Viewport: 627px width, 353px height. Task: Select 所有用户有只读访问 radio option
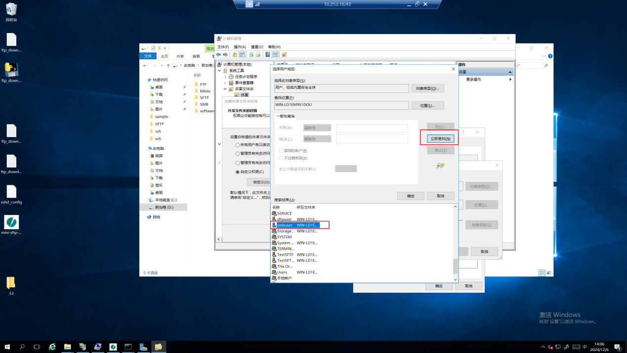(x=238, y=145)
